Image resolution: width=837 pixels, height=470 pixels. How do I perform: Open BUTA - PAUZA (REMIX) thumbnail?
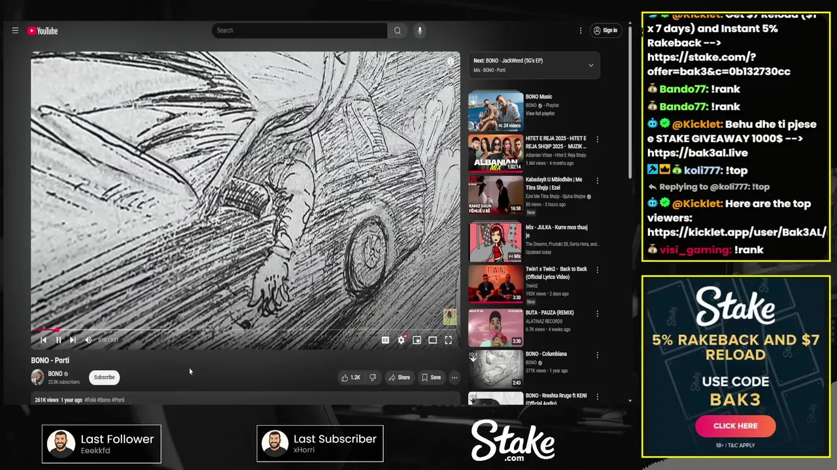pyautogui.click(x=496, y=327)
